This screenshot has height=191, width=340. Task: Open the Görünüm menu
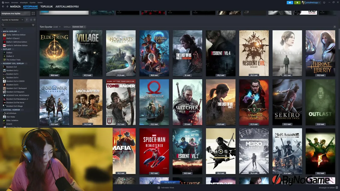[15, 2]
